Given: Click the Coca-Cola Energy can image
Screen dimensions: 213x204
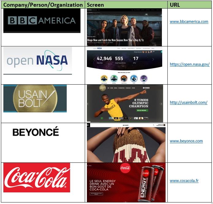Looking at the screenshot, I should pyautogui.click(x=151, y=184).
